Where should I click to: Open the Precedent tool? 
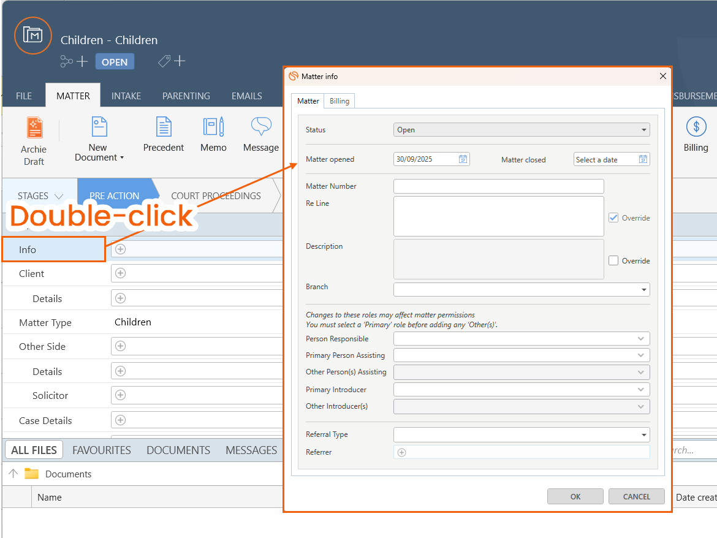pos(164,127)
